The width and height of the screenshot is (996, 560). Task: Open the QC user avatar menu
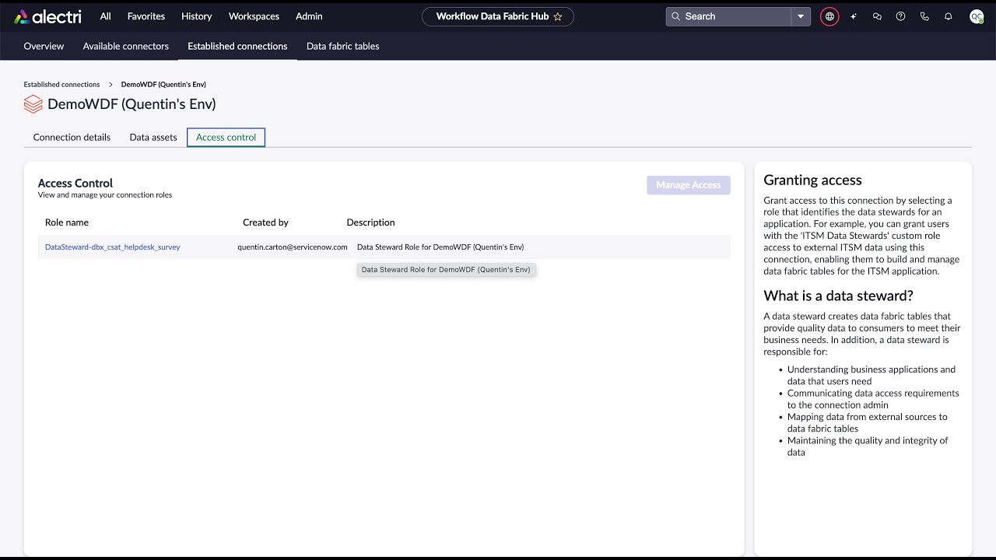(x=977, y=16)
